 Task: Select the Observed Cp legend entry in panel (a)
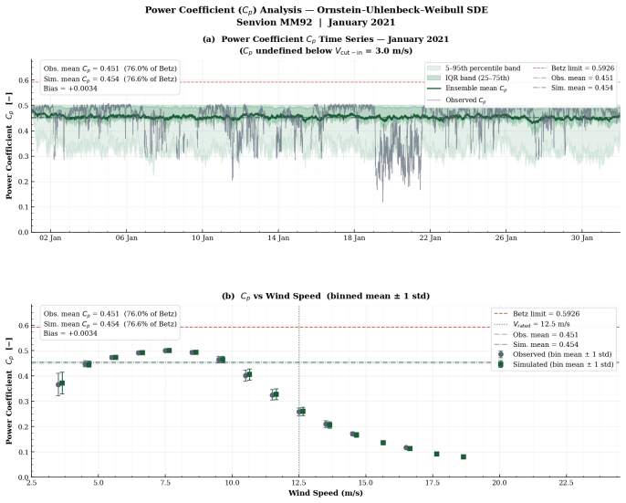[x=456, y=100]
